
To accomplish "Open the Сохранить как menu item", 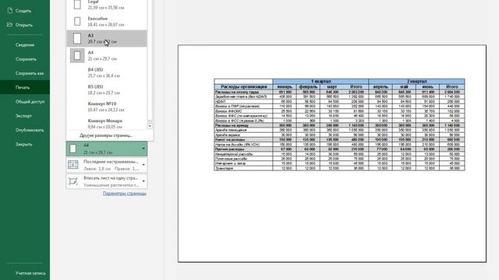I will click(30, 73).
